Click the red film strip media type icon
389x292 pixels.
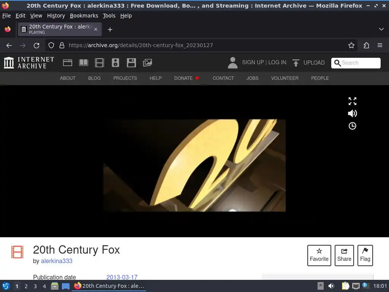(x=17, y=252)
